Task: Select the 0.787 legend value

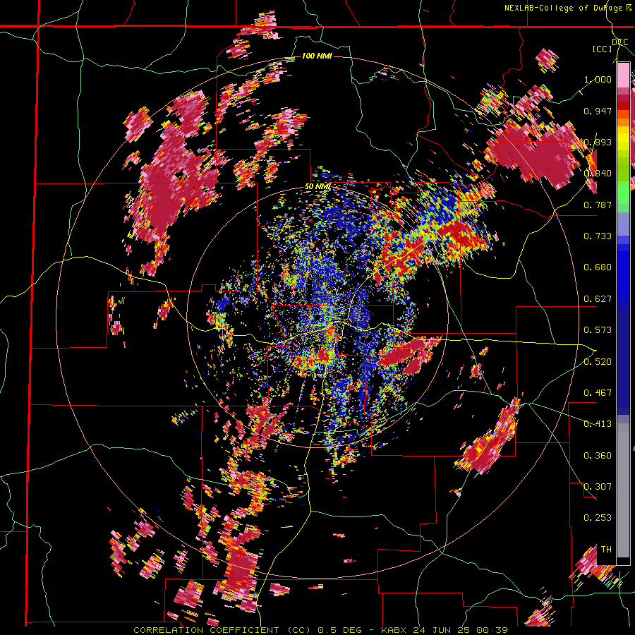Action: pyautogui.click(x=598, y=205)
